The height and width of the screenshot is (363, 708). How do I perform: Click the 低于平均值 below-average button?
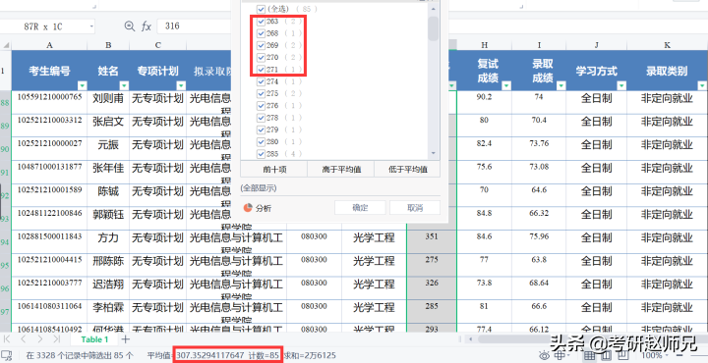407,170
